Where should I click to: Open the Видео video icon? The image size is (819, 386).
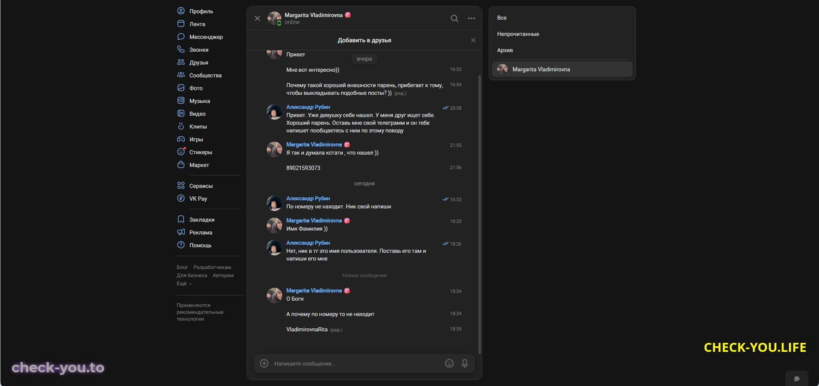[x=181, y=113]
